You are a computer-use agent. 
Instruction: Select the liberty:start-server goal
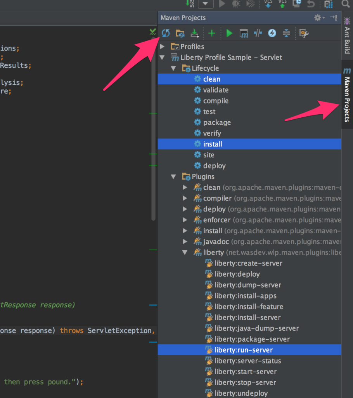(246, 372)
